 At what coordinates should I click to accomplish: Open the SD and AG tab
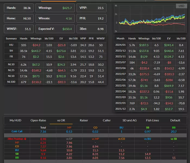pos(129,120)
